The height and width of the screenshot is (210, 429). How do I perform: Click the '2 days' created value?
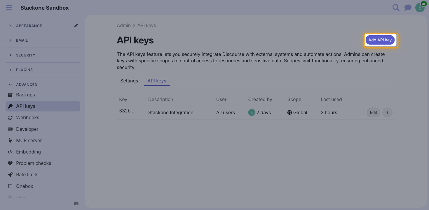pyautogui.click(x=264, y=112)
